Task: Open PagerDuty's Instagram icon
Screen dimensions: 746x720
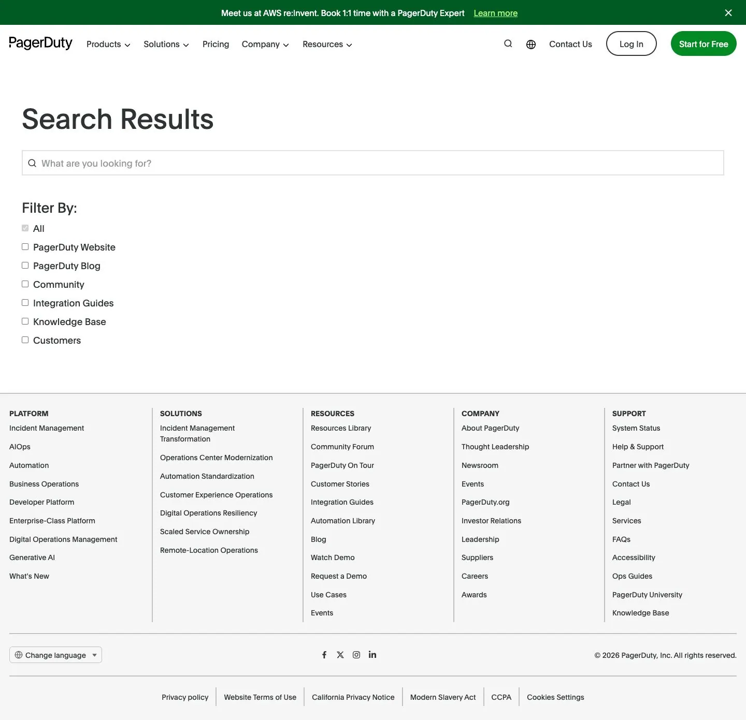Action: (356, 655)
